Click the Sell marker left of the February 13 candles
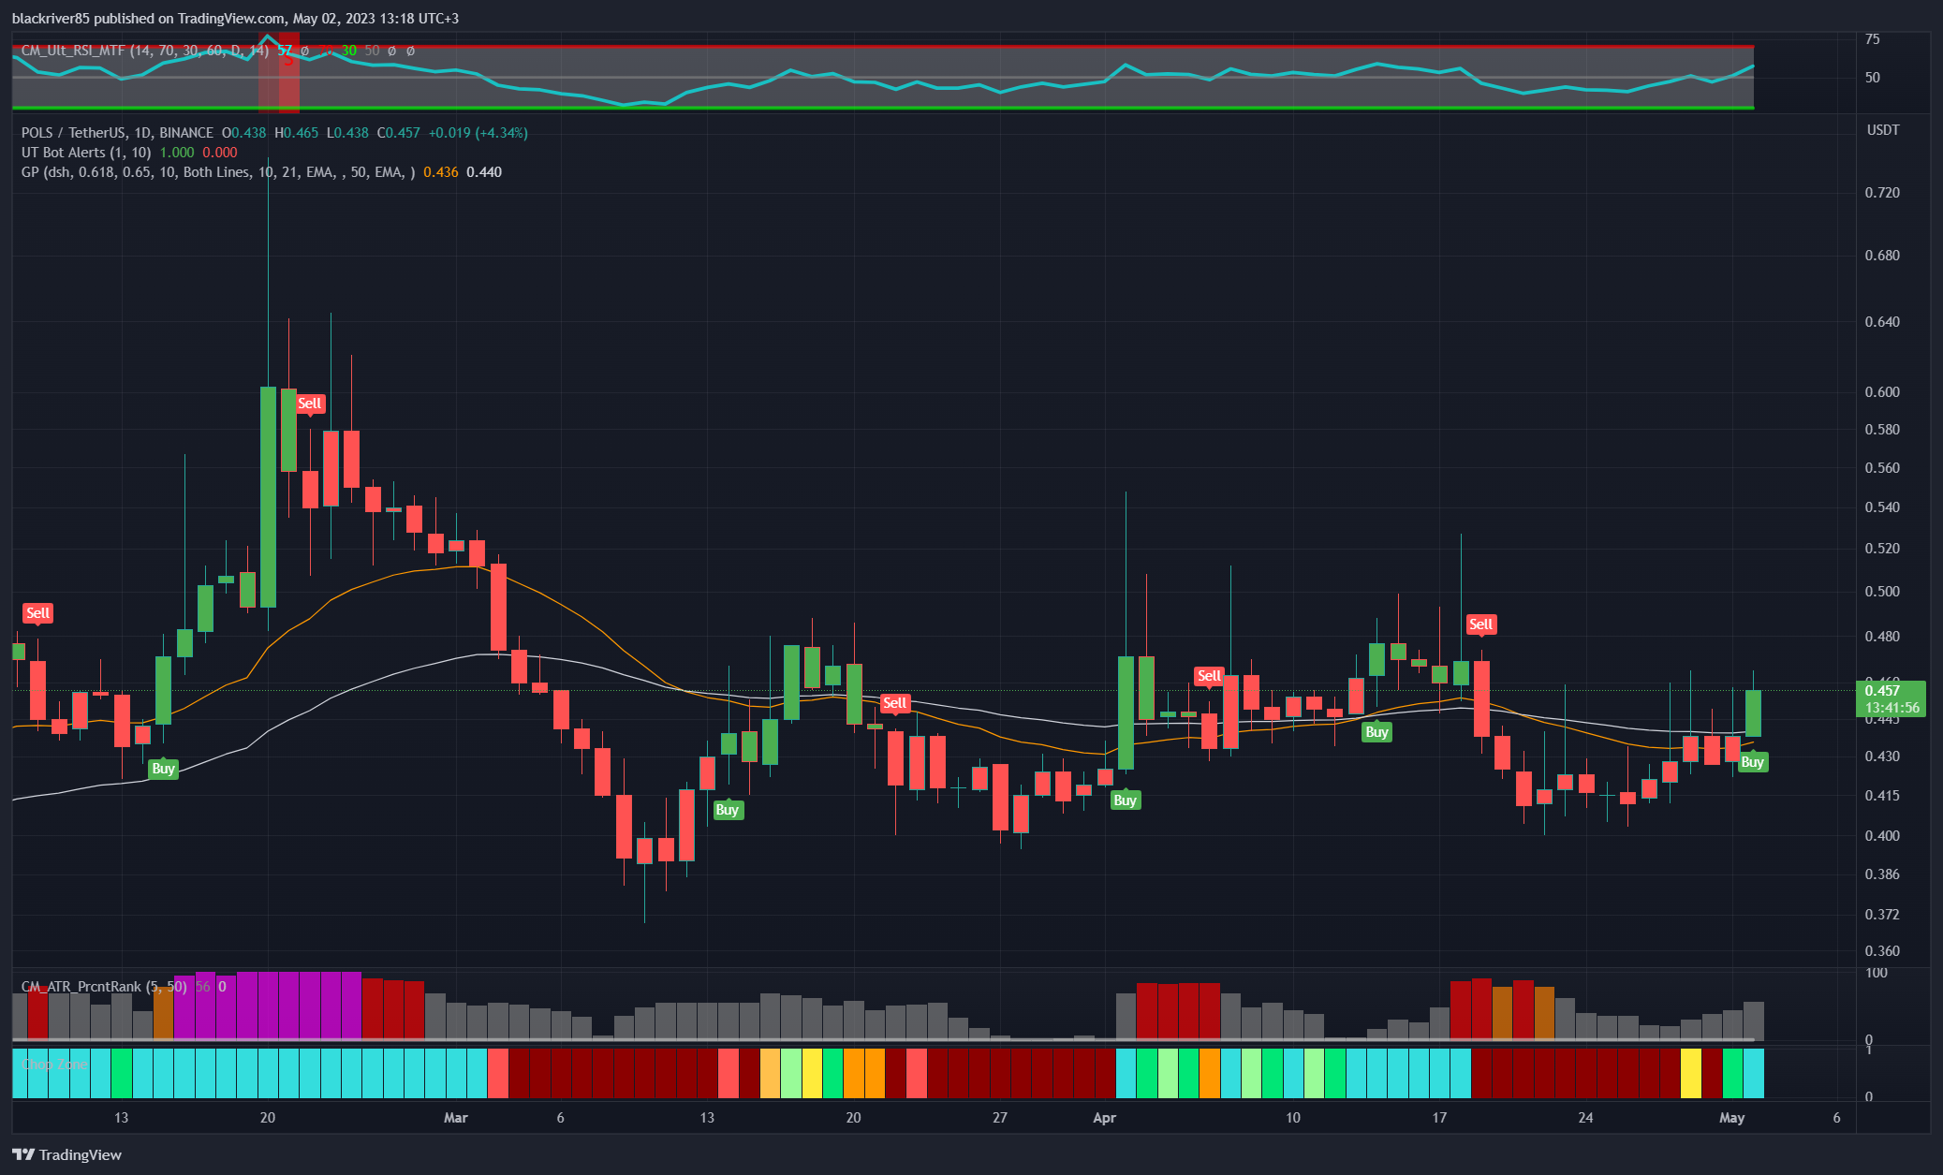Image resolution: width=1943 pixels, height=1175 pixels. [37, 613]
